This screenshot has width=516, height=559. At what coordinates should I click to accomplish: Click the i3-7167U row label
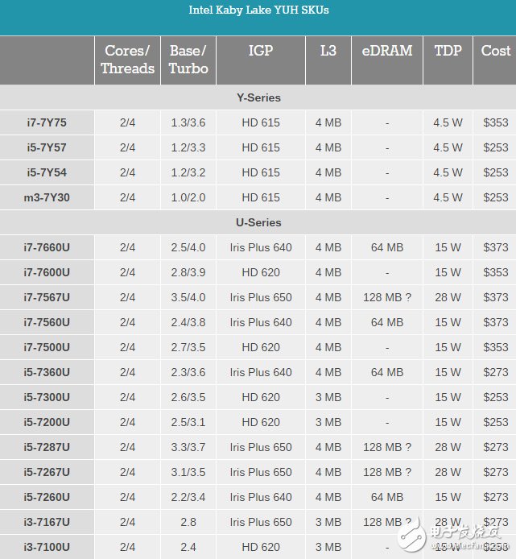pos(47,522)
